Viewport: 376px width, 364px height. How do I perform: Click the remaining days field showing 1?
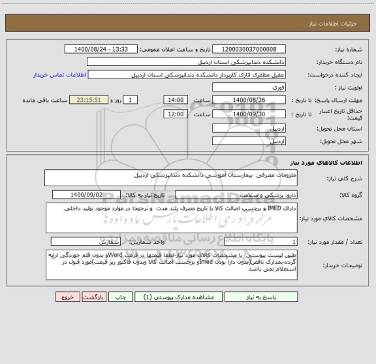pos(130,100)
